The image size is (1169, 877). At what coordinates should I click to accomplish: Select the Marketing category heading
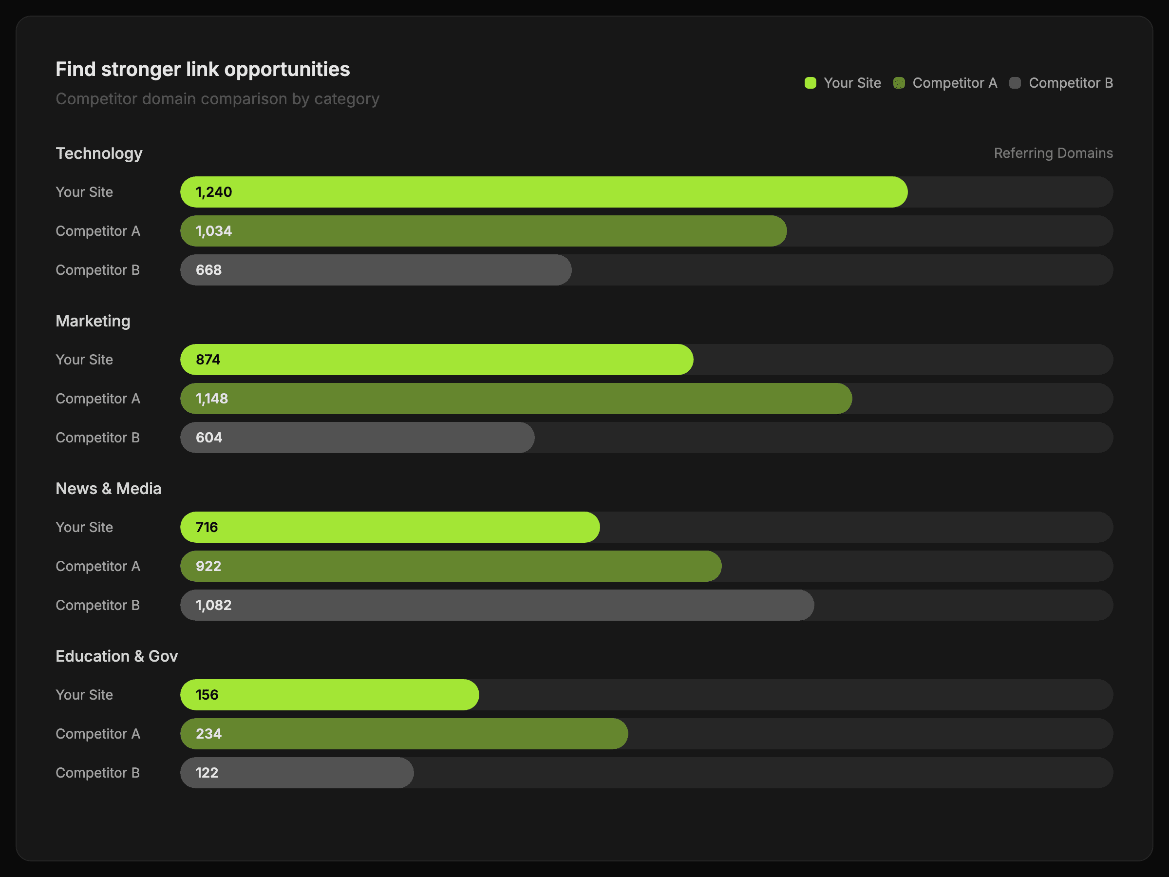coord(93,321)
